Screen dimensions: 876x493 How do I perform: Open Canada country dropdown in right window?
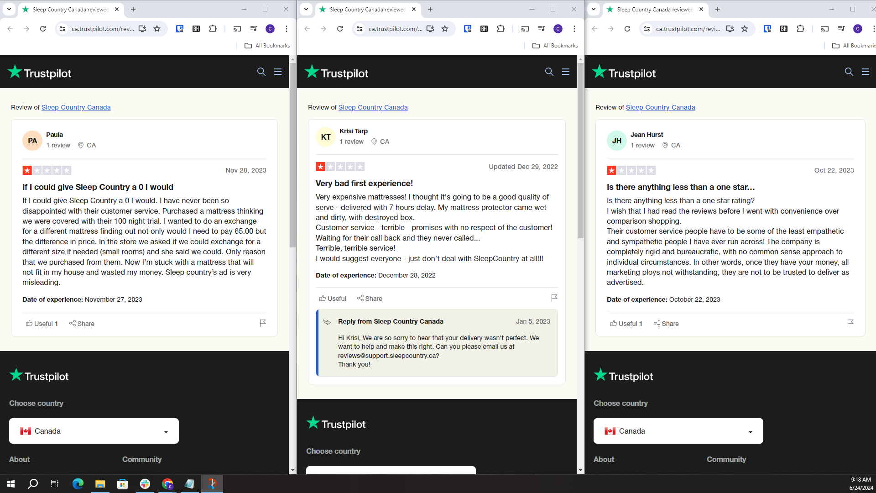[x=678, y=431]
